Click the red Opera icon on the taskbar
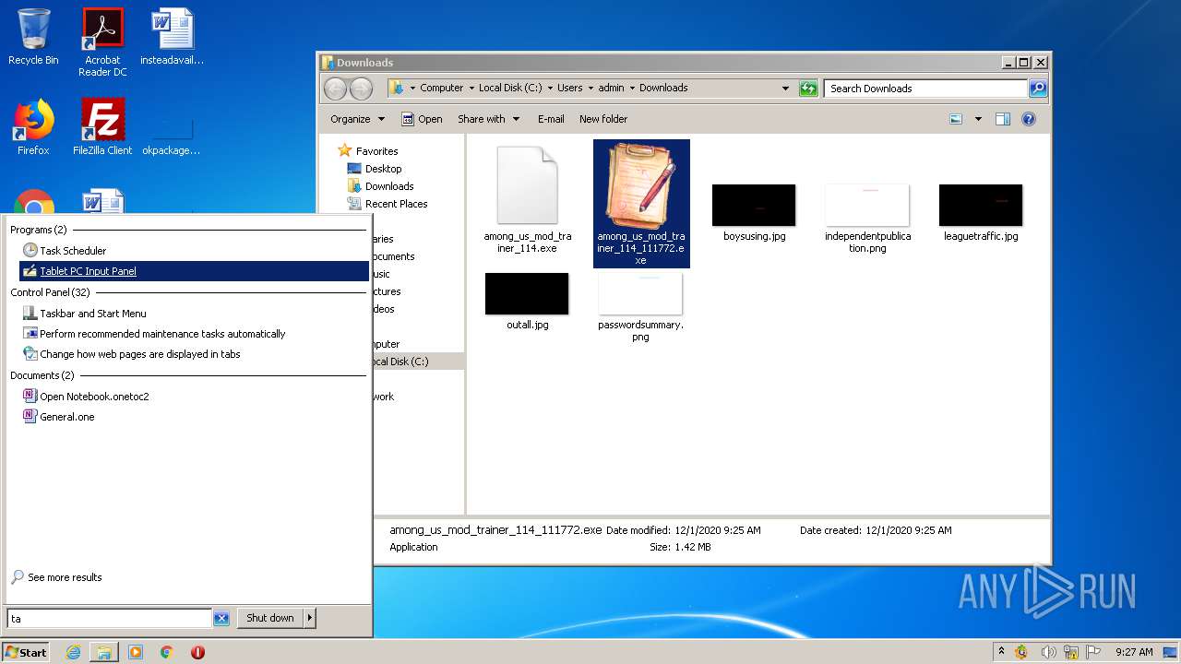The height and width of the screenshot is (664, 1181). (x=197, y=652)
